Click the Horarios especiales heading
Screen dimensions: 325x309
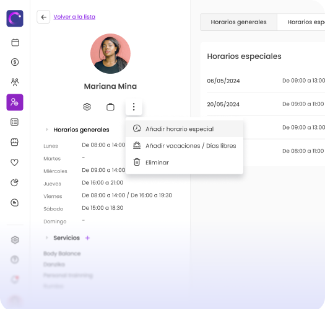click(x=244, y=56)
